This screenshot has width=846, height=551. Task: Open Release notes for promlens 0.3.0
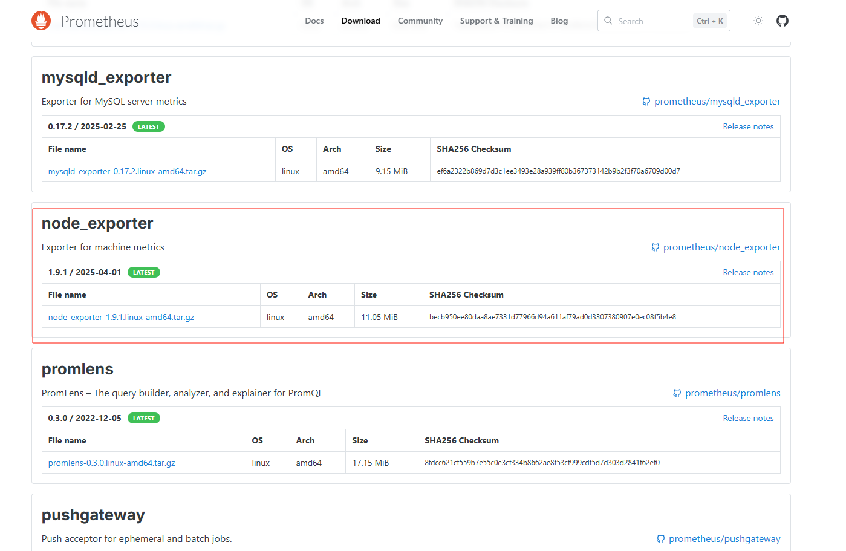tap(748, 418)
